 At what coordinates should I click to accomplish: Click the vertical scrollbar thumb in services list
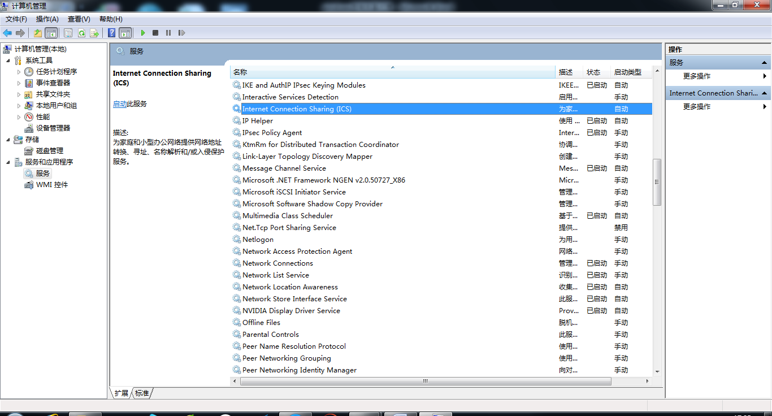[657, 182]
